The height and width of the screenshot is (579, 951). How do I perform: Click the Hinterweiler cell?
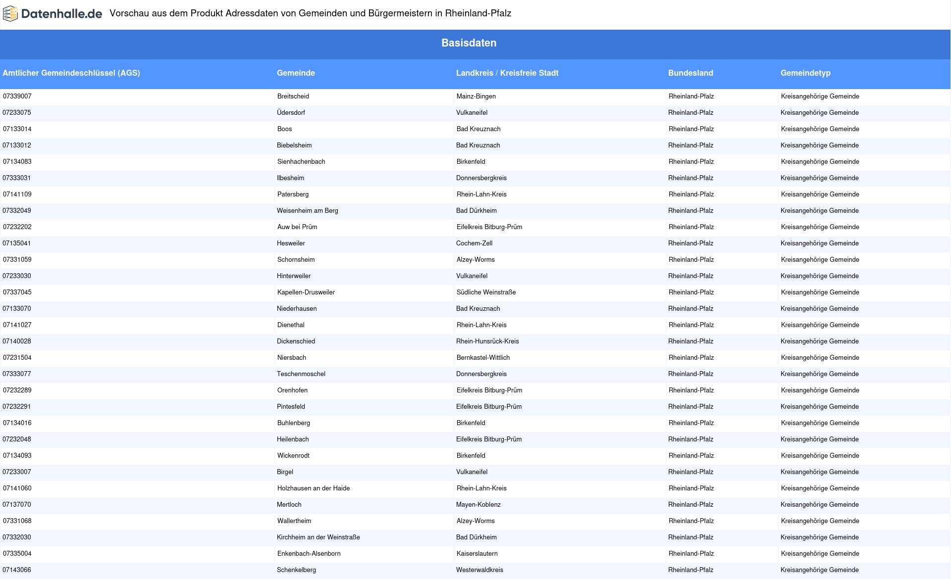(364, 276)
